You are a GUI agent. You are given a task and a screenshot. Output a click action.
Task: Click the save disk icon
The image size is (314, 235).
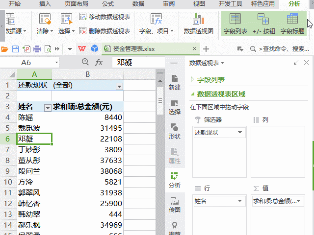[16, 49]
